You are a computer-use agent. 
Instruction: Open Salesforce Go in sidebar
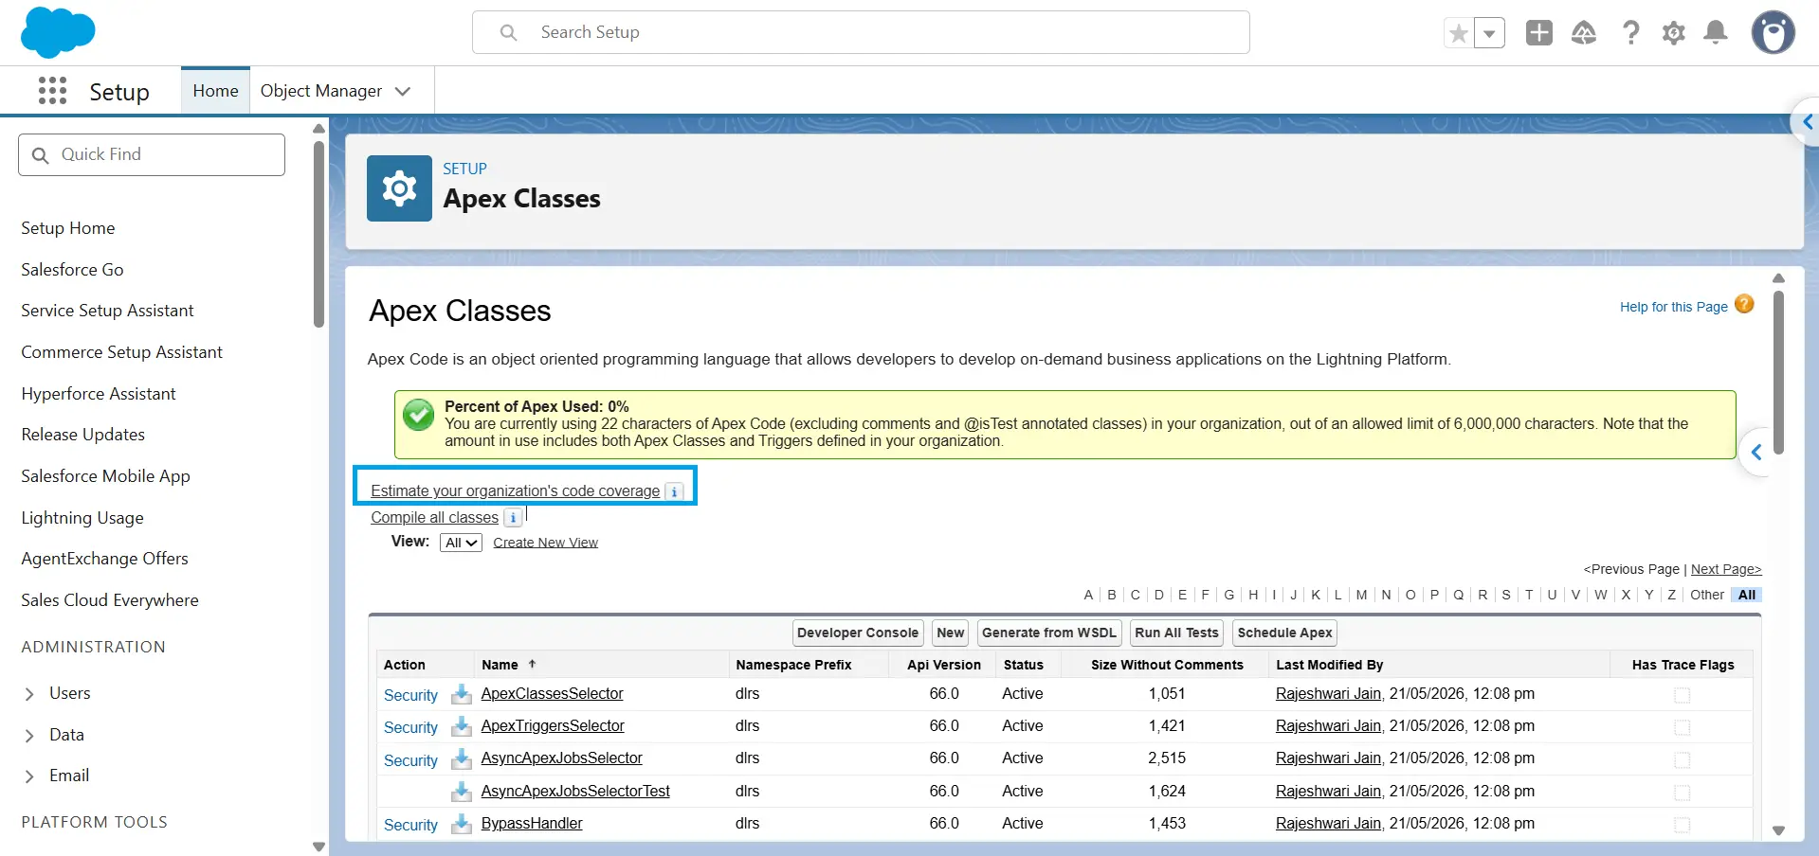pos(72,270)
